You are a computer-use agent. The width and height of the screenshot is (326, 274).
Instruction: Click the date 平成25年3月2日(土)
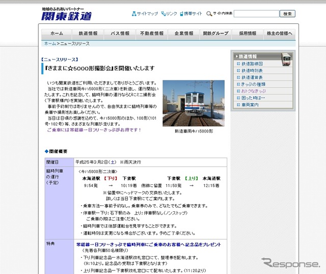pyautogui.click(x=96, y=162)
